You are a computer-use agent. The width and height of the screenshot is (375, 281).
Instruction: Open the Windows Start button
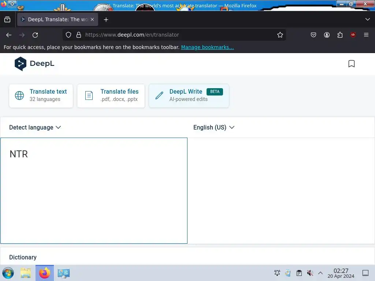tap(8, 273)
